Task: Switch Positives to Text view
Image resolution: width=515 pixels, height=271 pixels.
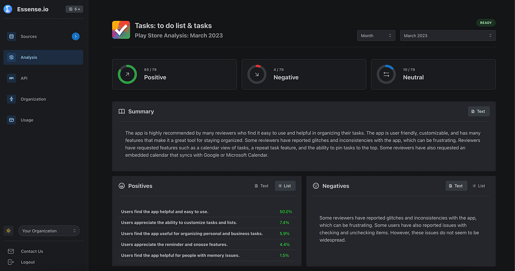Action: tap(261, 186)
